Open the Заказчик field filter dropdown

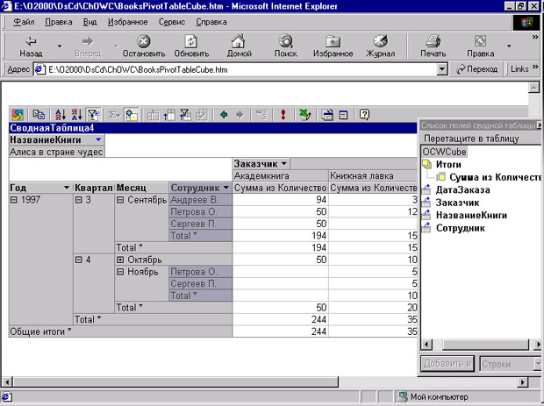(x=284, y=163)
